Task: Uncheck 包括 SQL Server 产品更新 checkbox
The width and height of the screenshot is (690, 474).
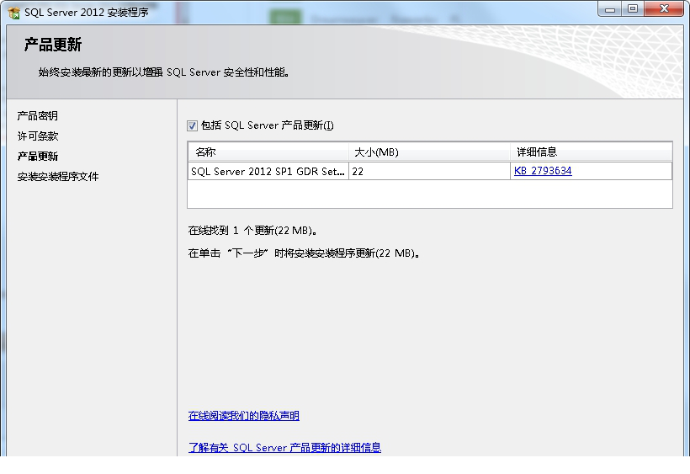Action: [x=192, y=126]
